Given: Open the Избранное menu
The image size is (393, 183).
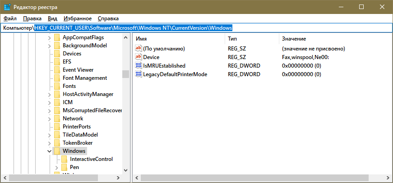Looking at the screenshot, I should (x=78, y=18).
